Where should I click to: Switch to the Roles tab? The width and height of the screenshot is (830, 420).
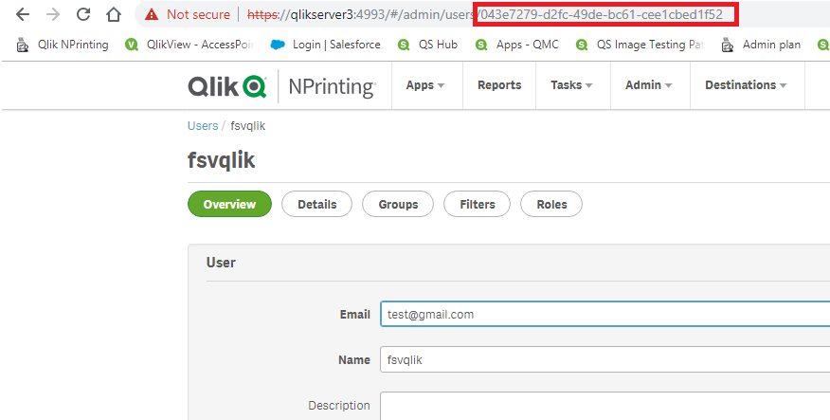coord(551,205)
